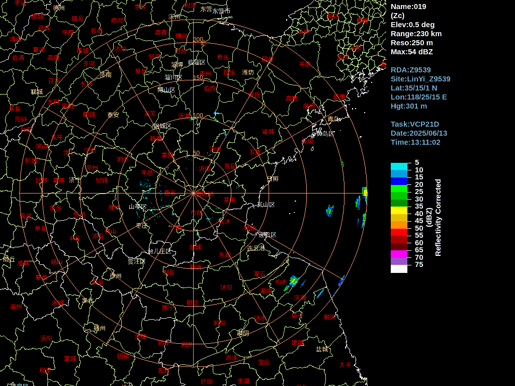Screen dimensions: 515x386
Task: Click the "Date:2025/06/13" text
Action: tap(419, 133)
